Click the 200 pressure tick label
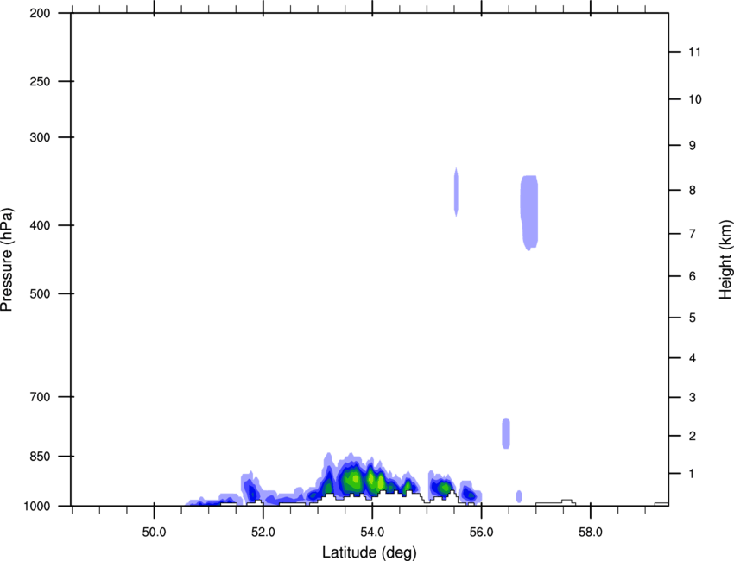734x561 pixels. 40,13
